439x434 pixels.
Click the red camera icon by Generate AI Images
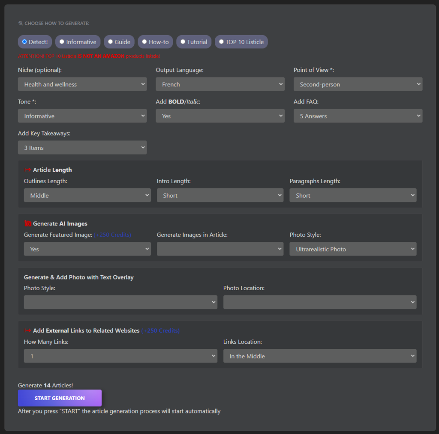[x=28, y=223]
